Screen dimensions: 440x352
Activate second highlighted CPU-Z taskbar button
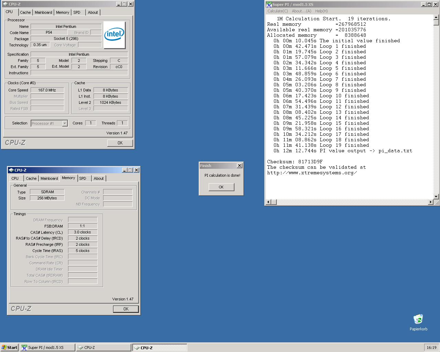click(160, 348)
